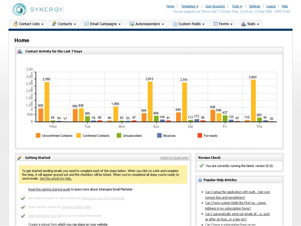Toggle checkmark beside creating custom fields step
Image resolution: width=301 pixels, height=226 pixels.
point(23,207)
